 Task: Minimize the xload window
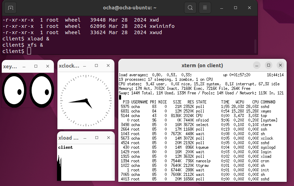pyautogui.click(x=85, y=138)
